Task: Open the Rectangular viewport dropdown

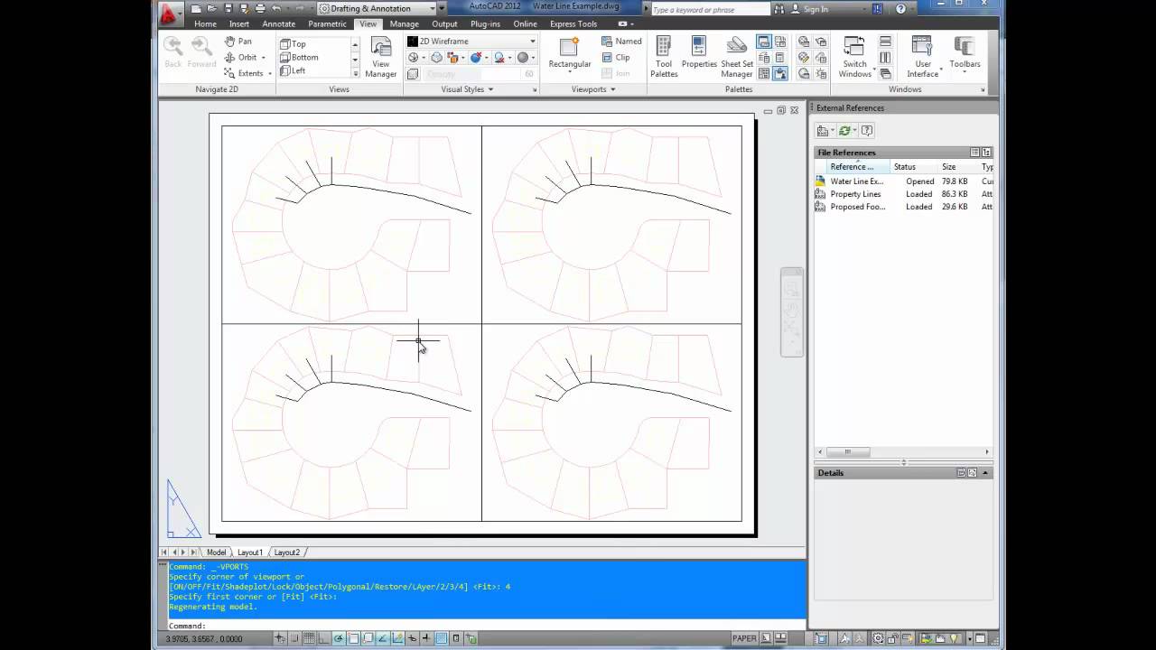Action: coord(570,57)
